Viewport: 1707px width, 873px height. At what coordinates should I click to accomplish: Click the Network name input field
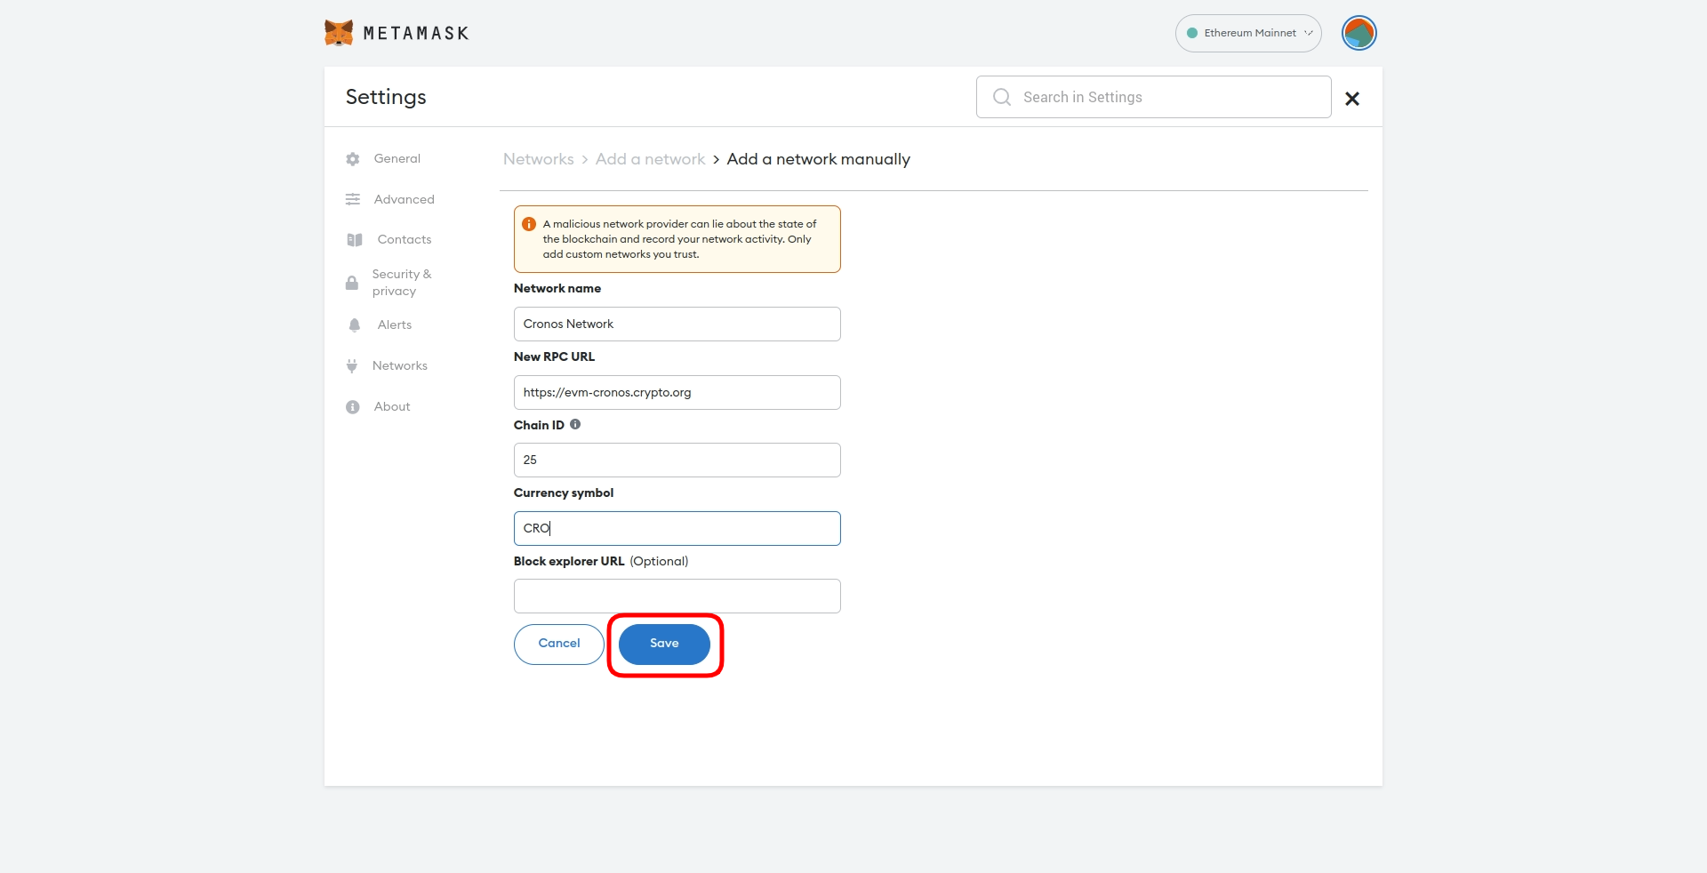click(x=677, y=324)
